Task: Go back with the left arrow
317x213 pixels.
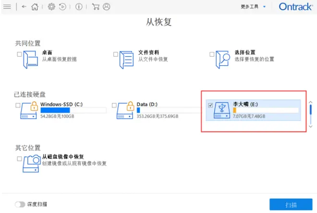Action: click(24, 7)
